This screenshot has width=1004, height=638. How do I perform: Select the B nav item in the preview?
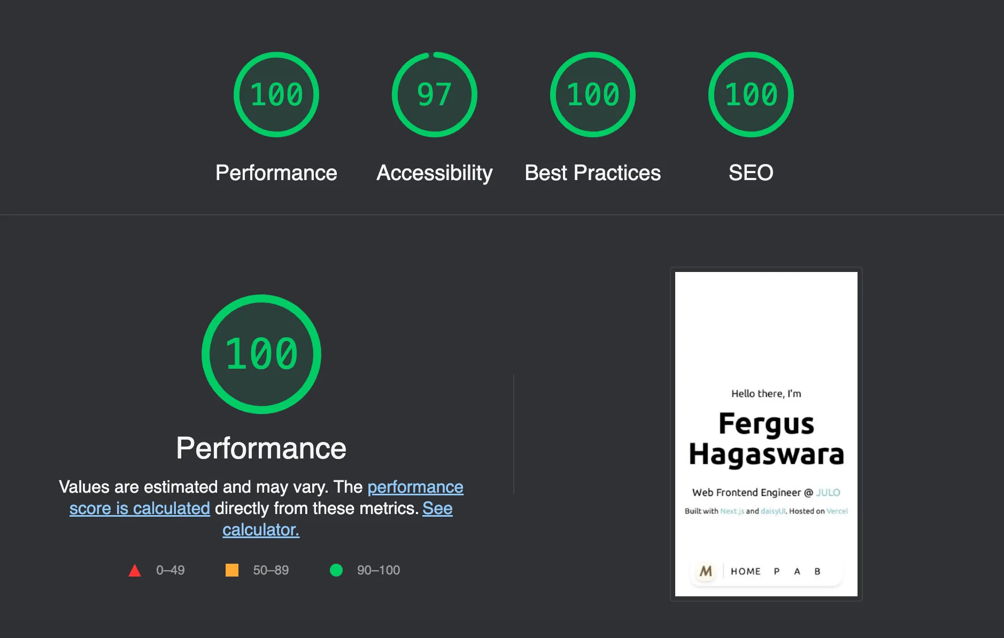(816, 571)
